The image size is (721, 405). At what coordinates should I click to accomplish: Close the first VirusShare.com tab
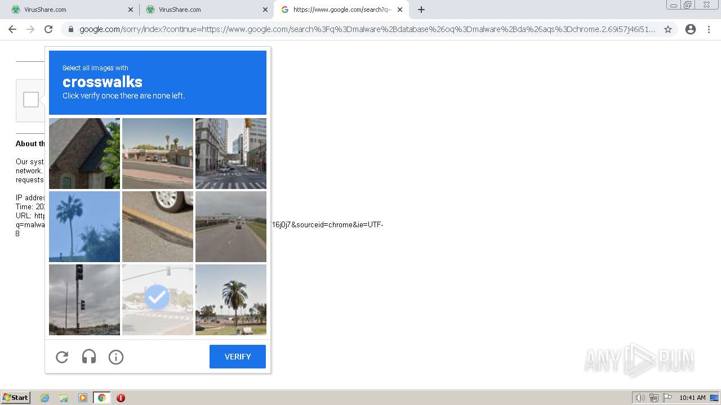(131, 10)
